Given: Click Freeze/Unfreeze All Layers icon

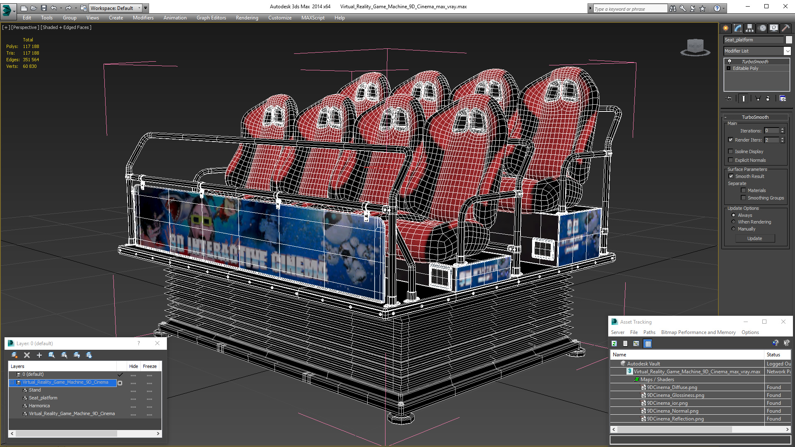Looking at the screenshot, I should point(89,355).
